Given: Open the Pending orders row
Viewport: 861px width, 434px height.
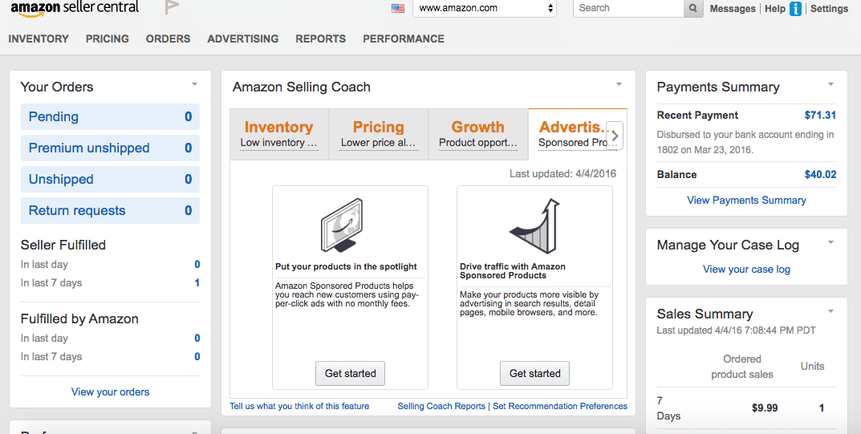Looking at the screenshot, I should click(x=110, y=116).
